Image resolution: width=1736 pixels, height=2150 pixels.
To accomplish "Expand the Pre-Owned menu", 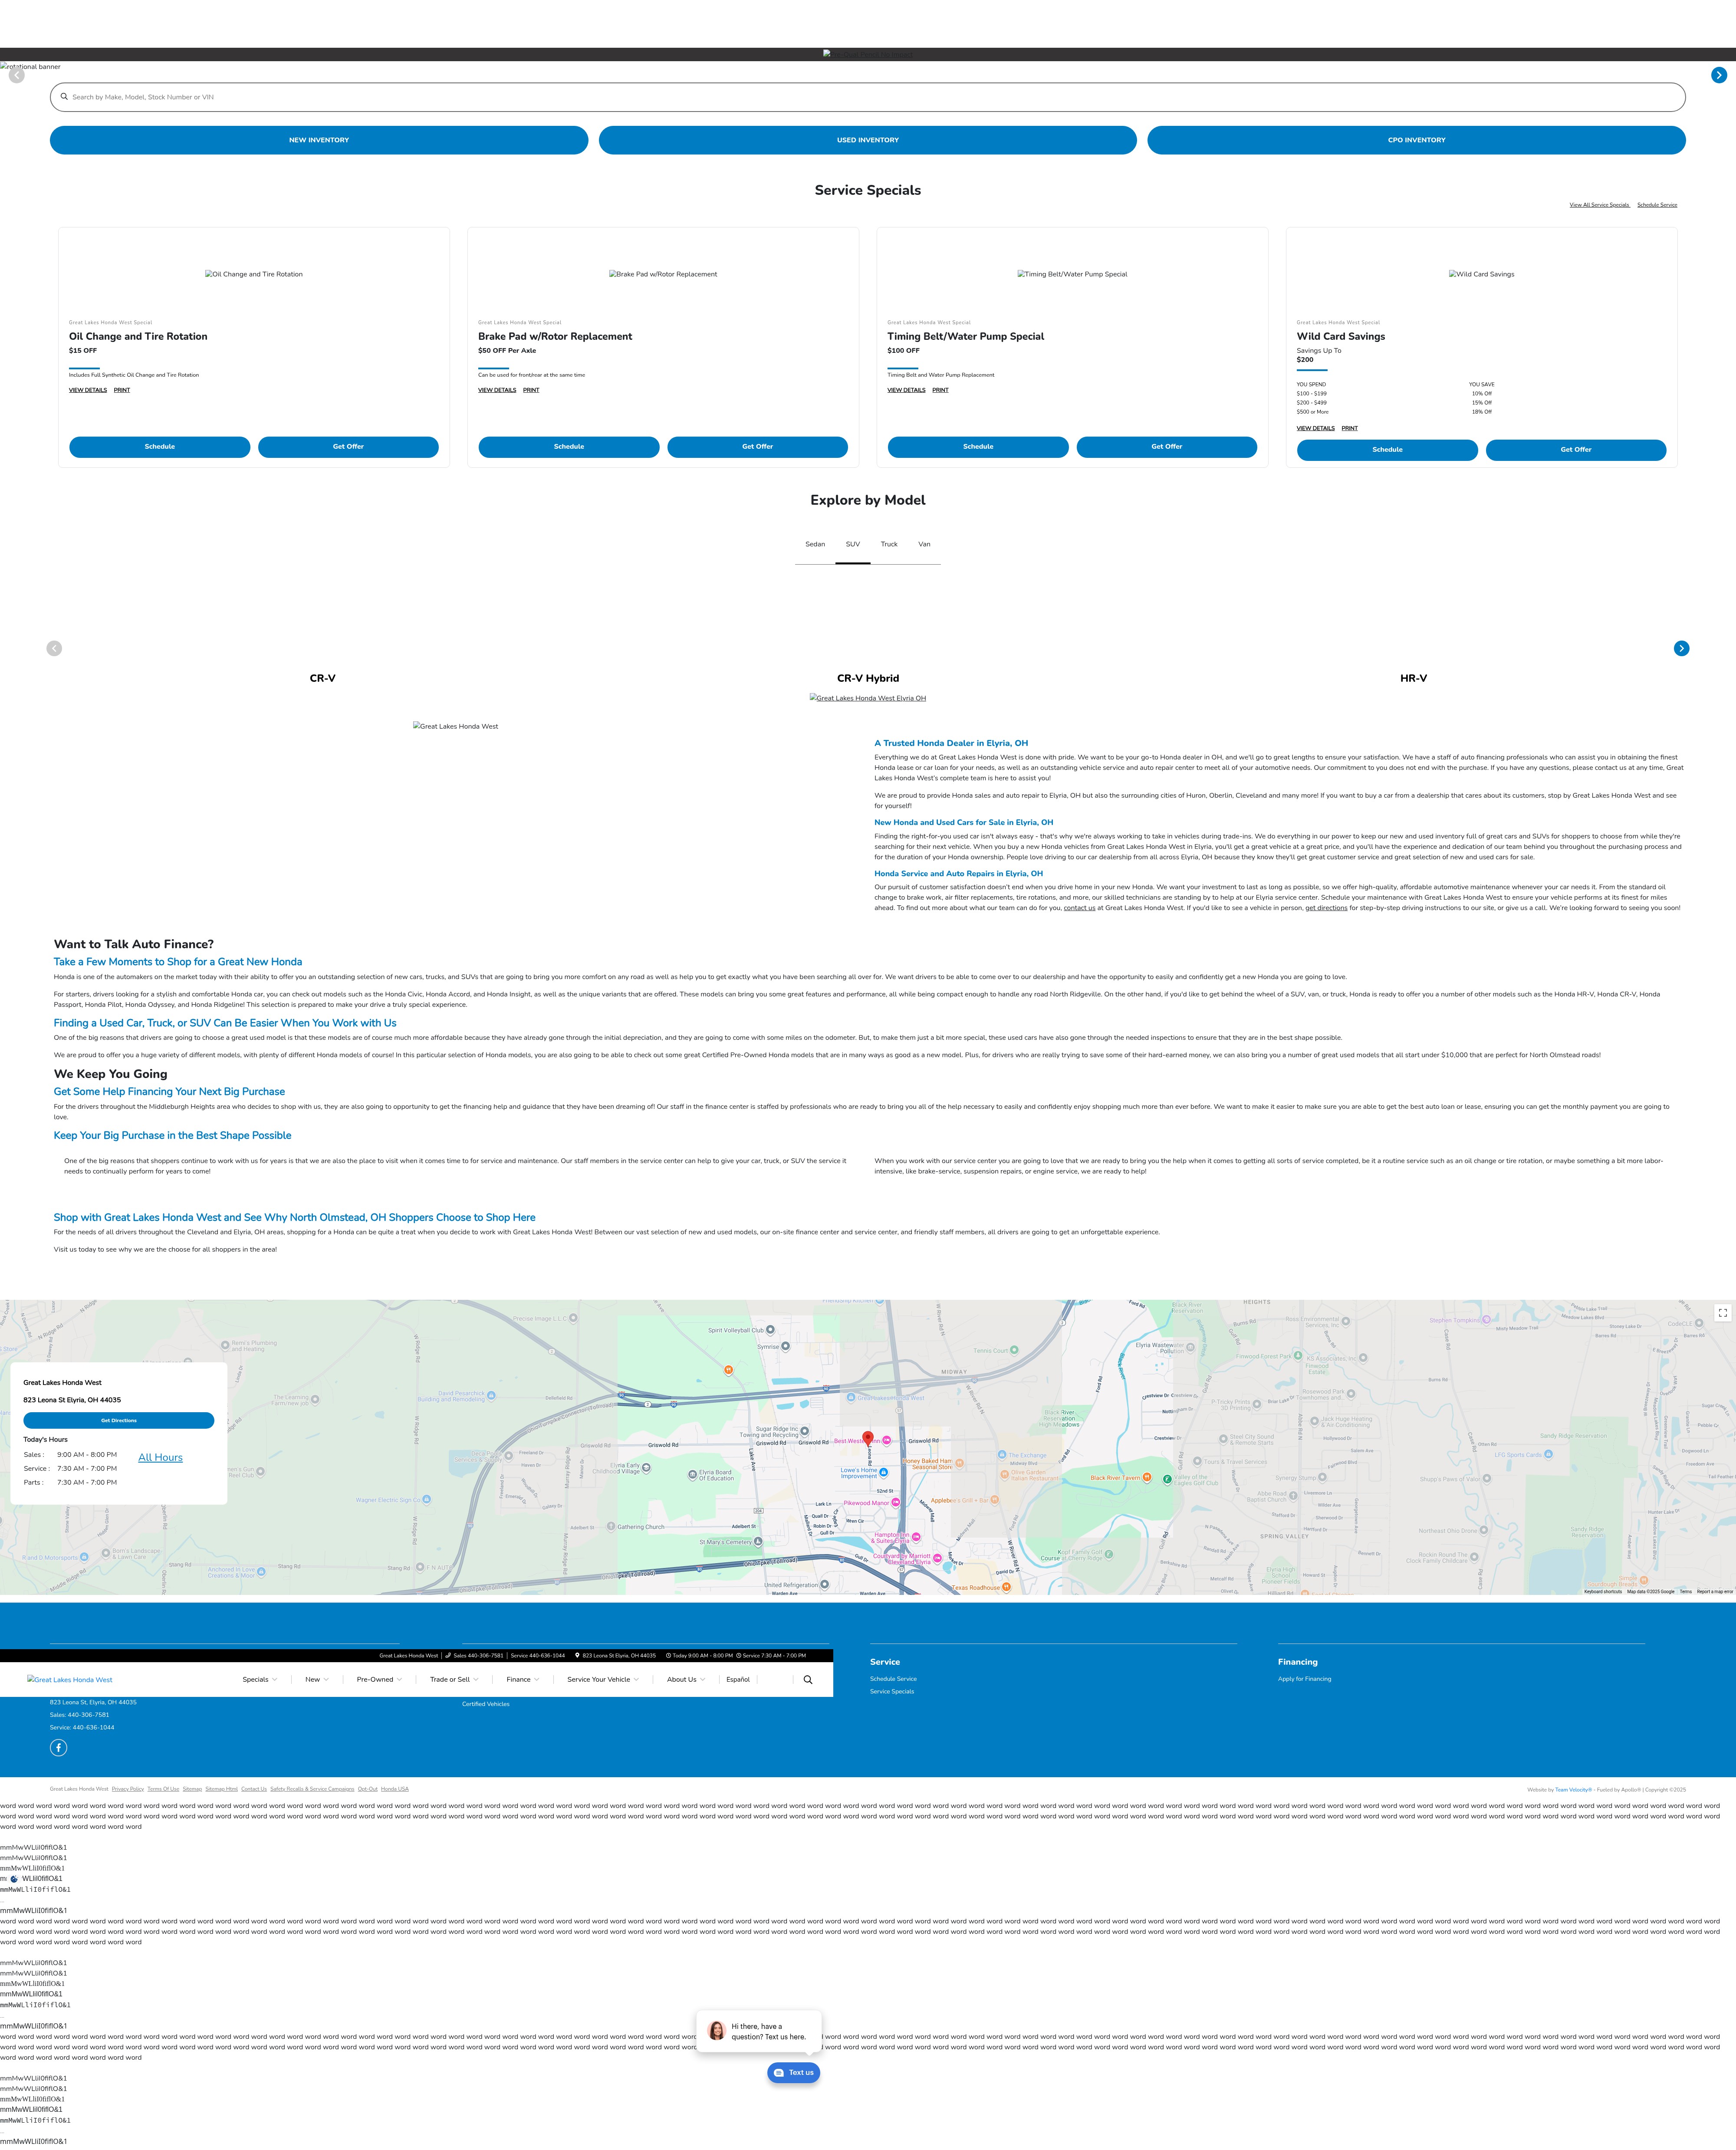I will tap(379, 1680).
